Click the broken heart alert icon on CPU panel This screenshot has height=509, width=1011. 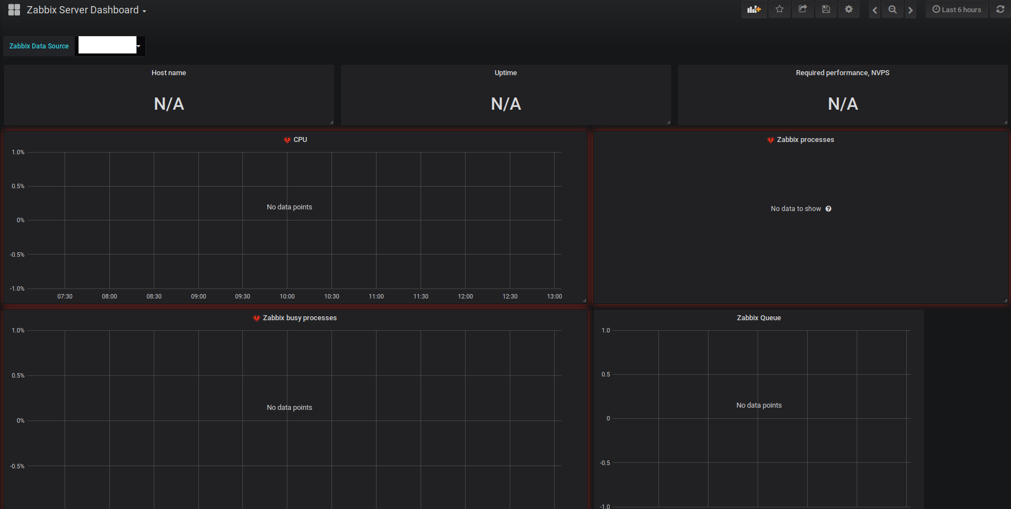[x=287, y=140]
